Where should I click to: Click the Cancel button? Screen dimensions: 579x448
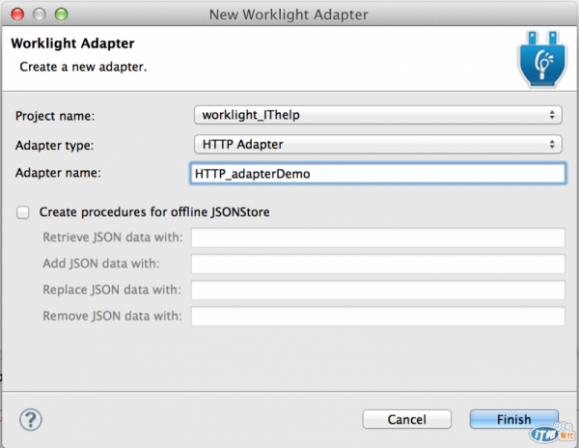407,419
